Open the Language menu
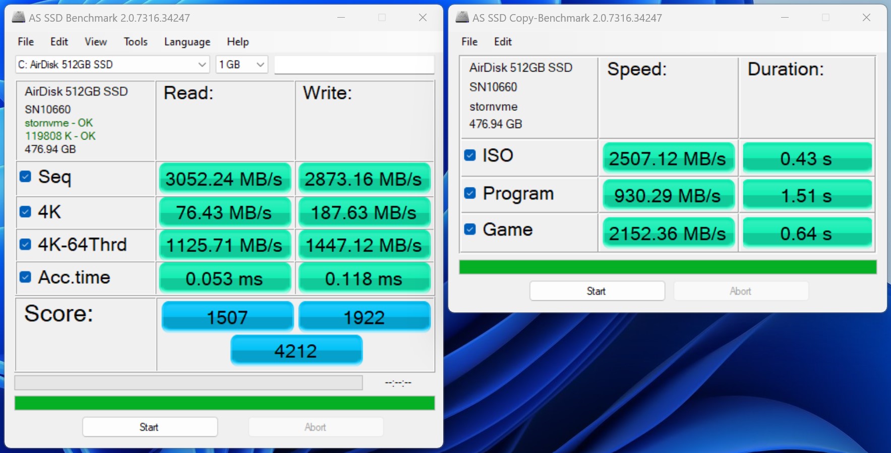The width and height of the screenshot is (891, 453). point(187,42)
